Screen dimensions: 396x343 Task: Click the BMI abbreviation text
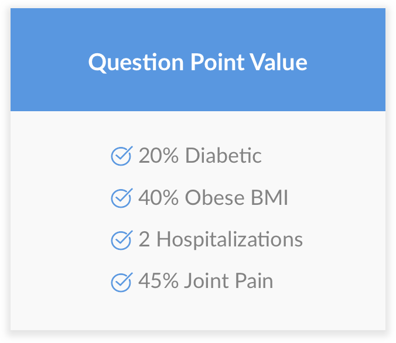[x=269, y=198]
